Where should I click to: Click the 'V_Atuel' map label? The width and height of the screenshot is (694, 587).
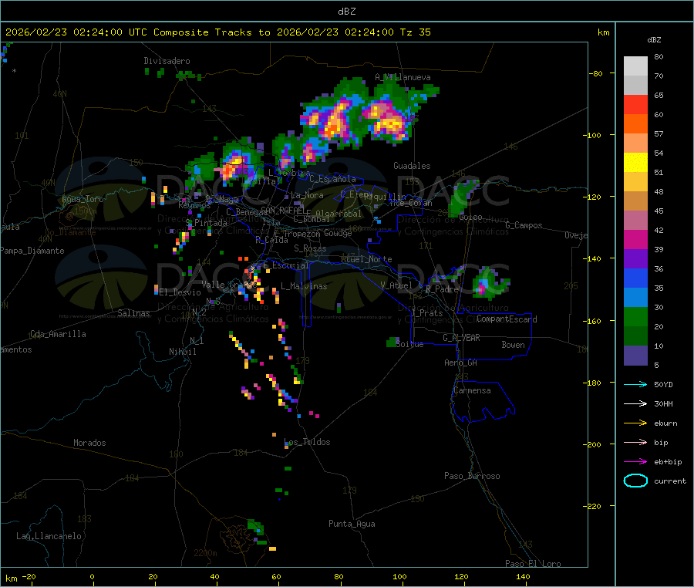[396, 285]
